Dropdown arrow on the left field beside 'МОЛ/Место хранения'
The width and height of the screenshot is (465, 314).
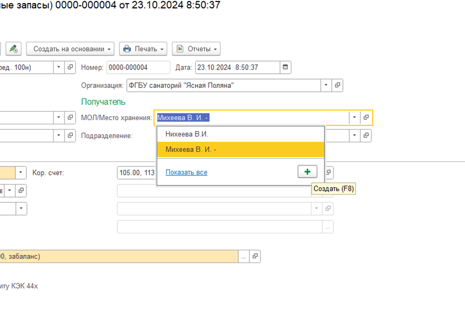[59, 117]
